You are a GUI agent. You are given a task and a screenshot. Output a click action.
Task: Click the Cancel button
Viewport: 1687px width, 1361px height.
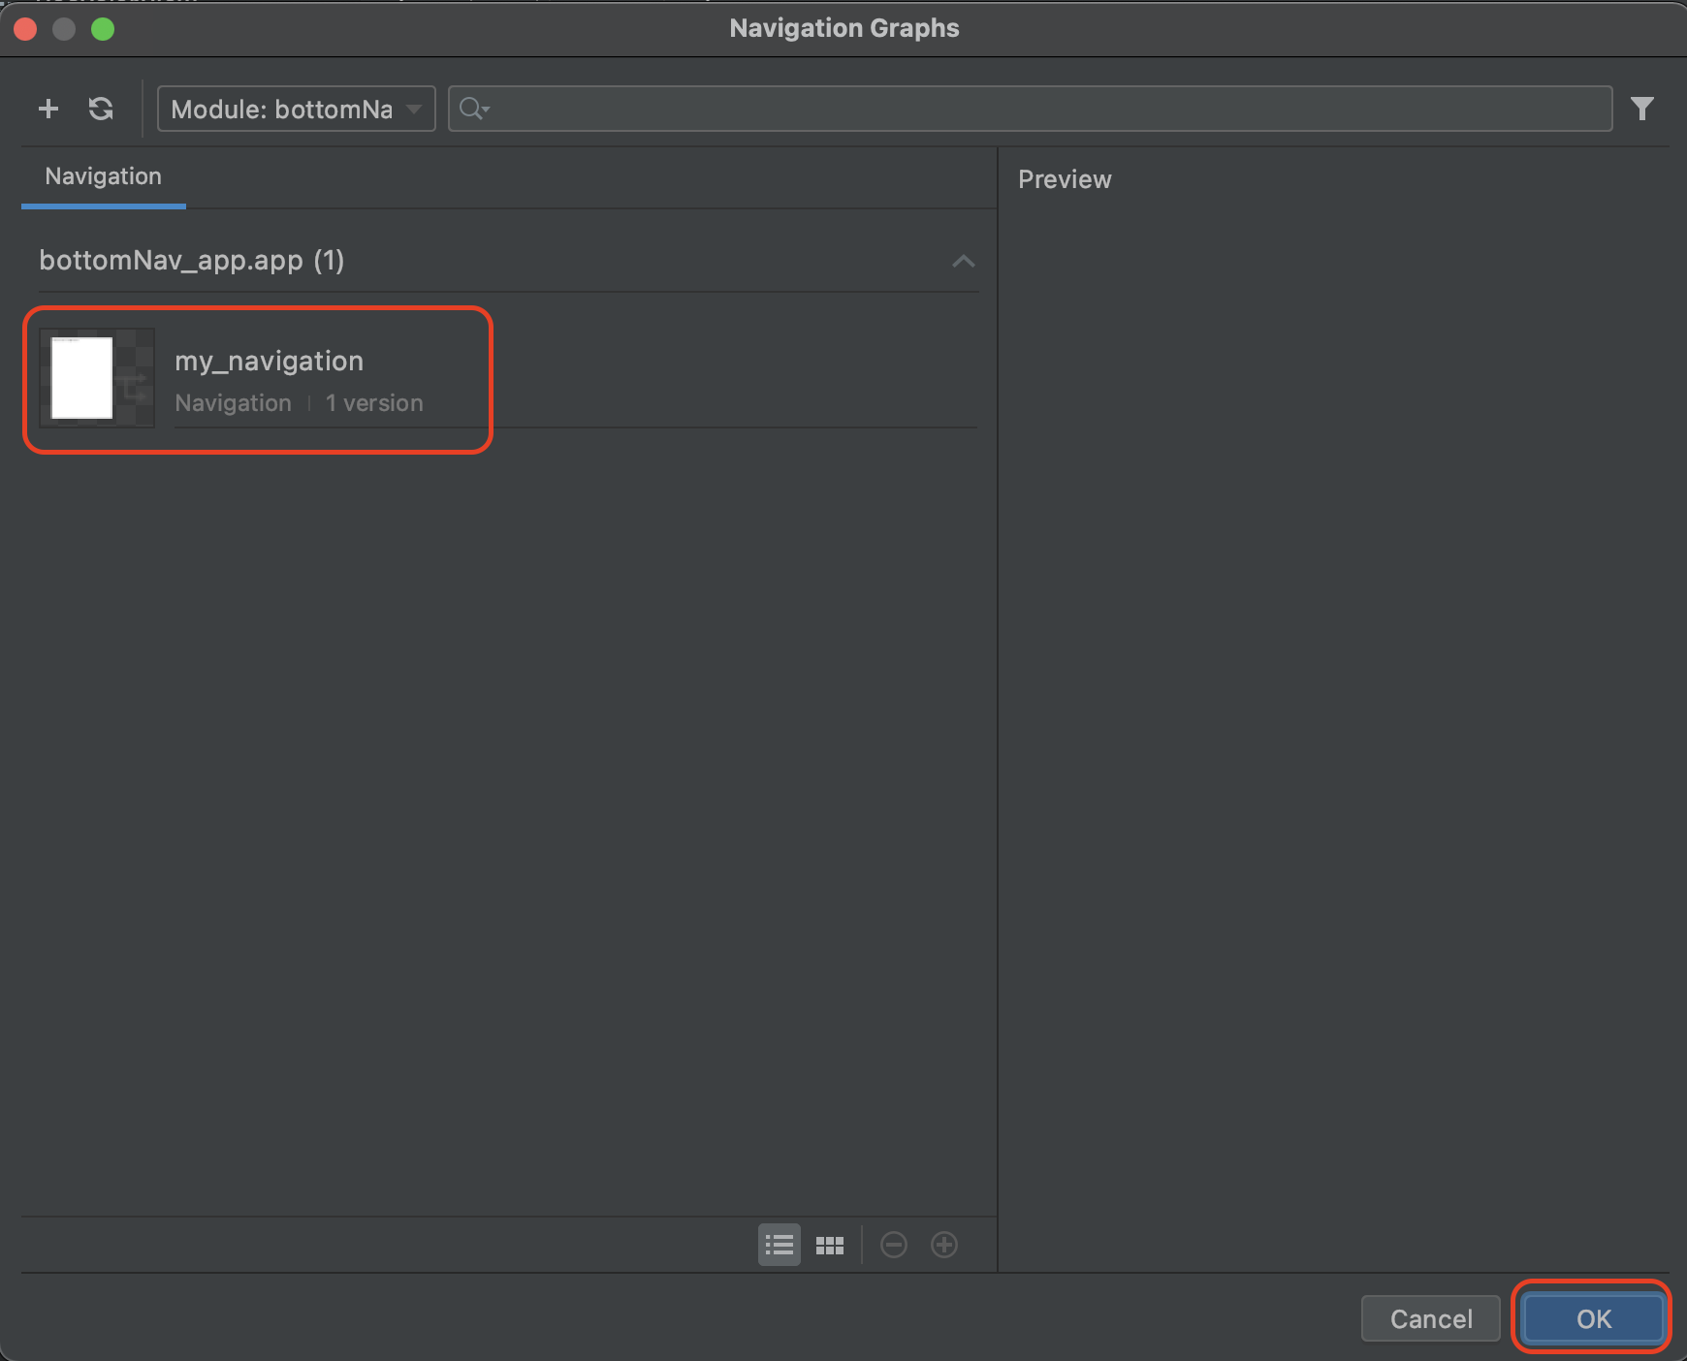(x=1431, y=1318)
